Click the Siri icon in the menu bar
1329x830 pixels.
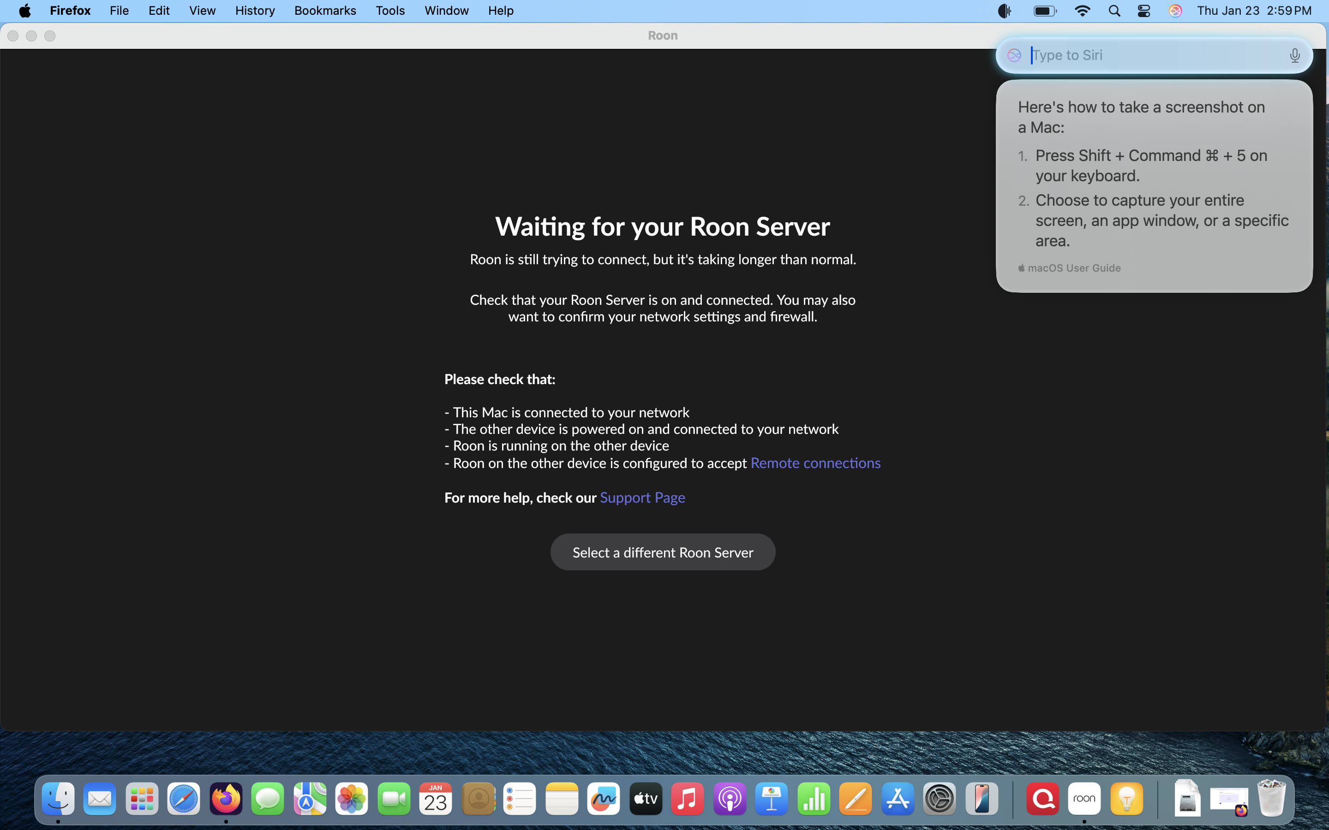(1175, 11)
